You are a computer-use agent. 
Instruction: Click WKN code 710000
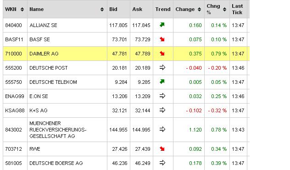13,54
